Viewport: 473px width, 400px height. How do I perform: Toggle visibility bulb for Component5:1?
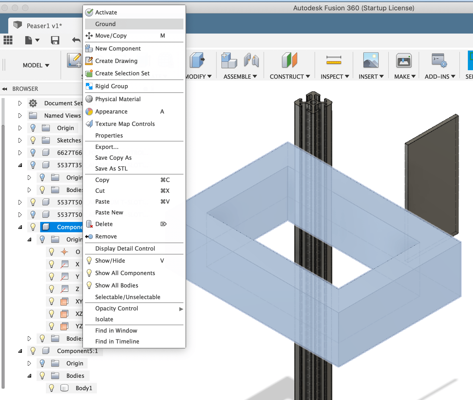(33, 351)
